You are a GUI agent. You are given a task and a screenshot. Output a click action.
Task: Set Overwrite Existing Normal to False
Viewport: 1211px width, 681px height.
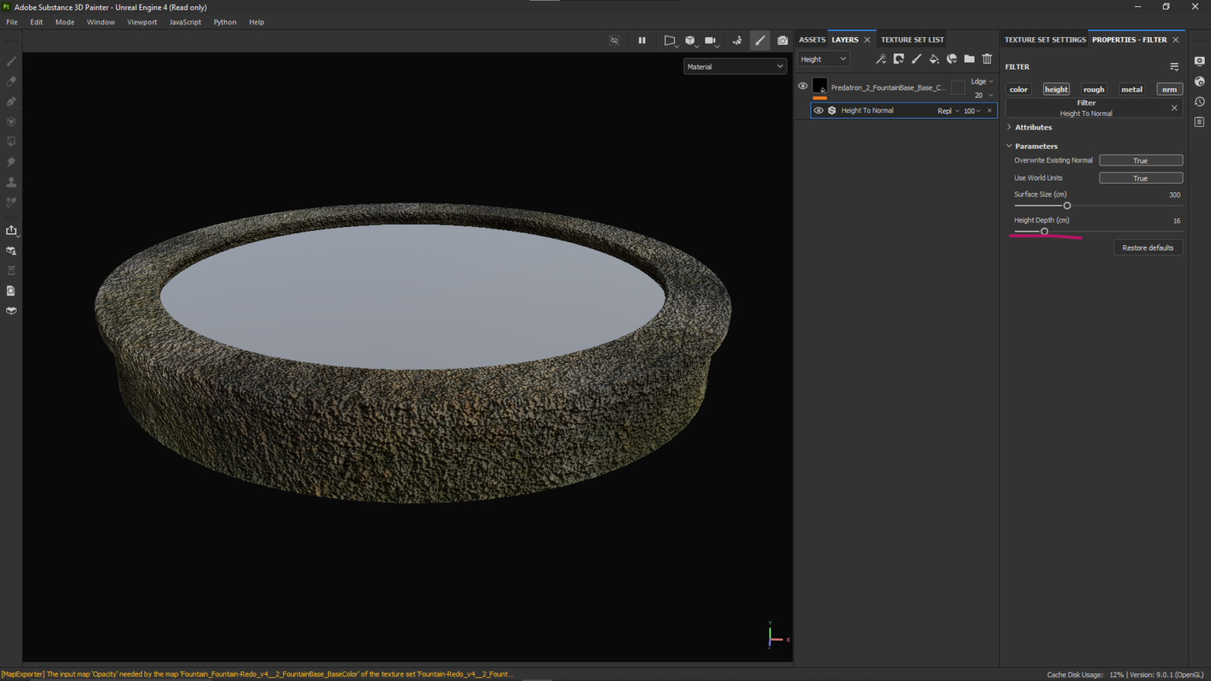click(x=1140, y=160)
